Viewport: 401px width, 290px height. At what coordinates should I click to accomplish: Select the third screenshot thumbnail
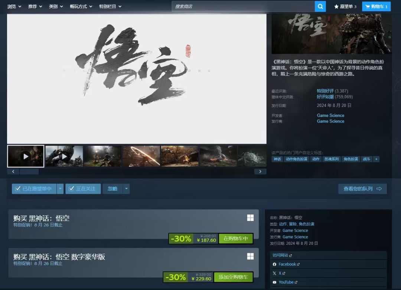(x=102, y=156)
